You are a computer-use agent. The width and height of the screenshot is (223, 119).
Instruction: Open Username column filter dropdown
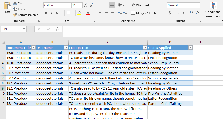[66, 48]
